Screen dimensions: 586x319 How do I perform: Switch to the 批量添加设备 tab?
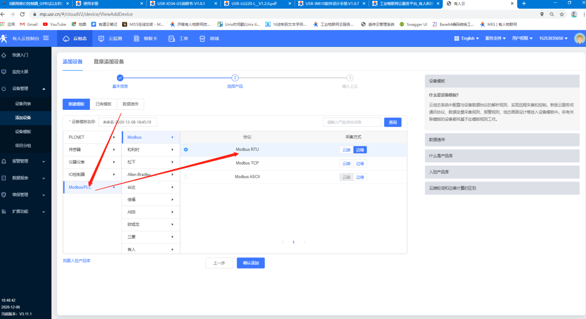click(x=109, y=62)
